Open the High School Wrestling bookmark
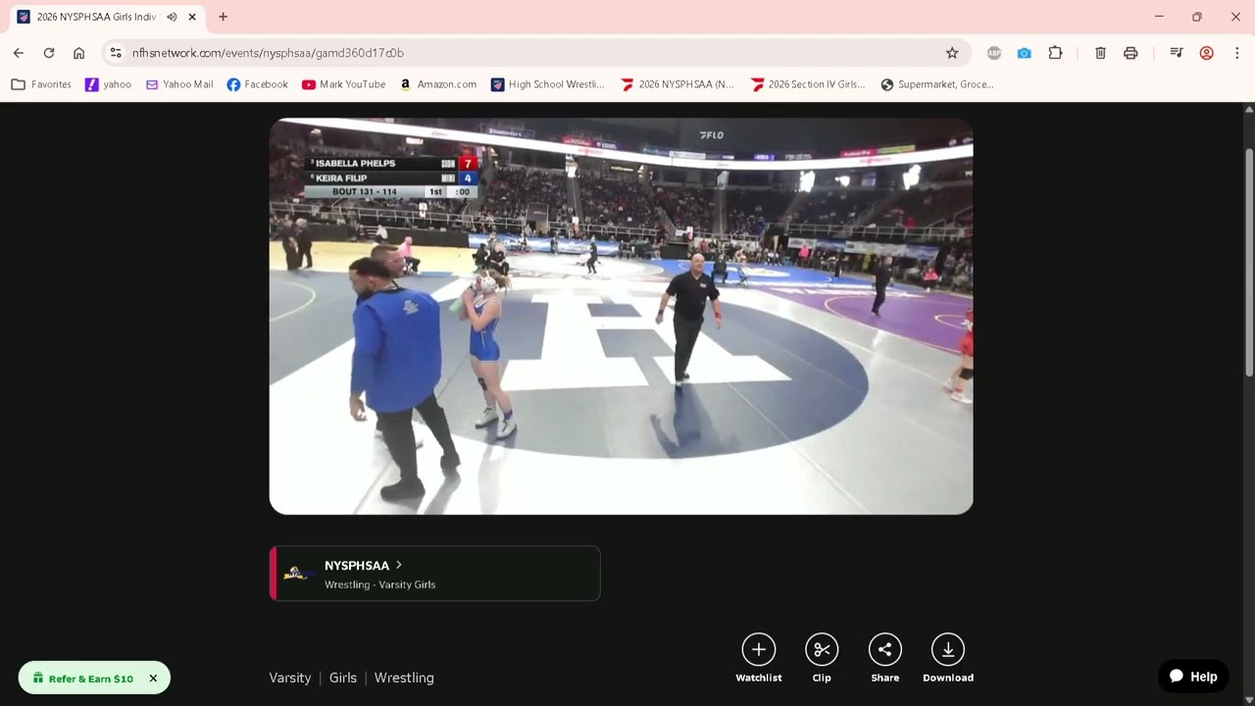Screen dimensions: 1255x706 tap(548, 84)
